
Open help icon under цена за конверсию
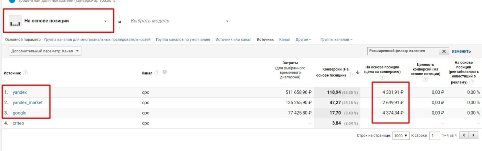click(x=382, y=78)
